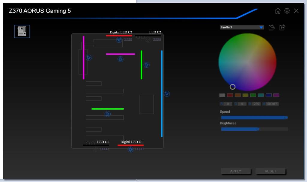Image resolution: width=307 pixels, height=182 pixels.
Task: Click the RESET button
Action: [x=270, y=171]
